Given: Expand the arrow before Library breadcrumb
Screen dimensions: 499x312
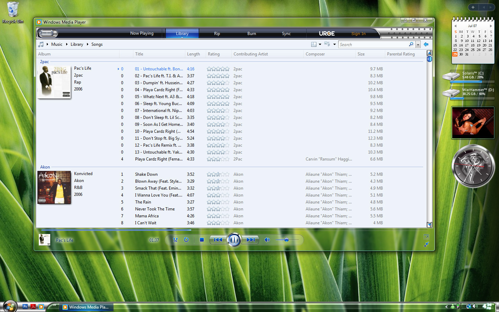Looking at the screenshot, I should point(67,44).
